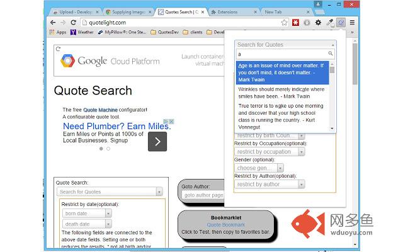403x252 pixels.
Task: Click the browser forward arrow
Action: (x=63, y=23)
